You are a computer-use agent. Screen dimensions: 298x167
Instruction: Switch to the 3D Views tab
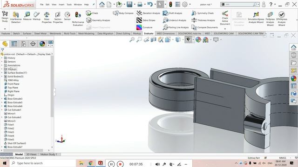click(31, 154)
